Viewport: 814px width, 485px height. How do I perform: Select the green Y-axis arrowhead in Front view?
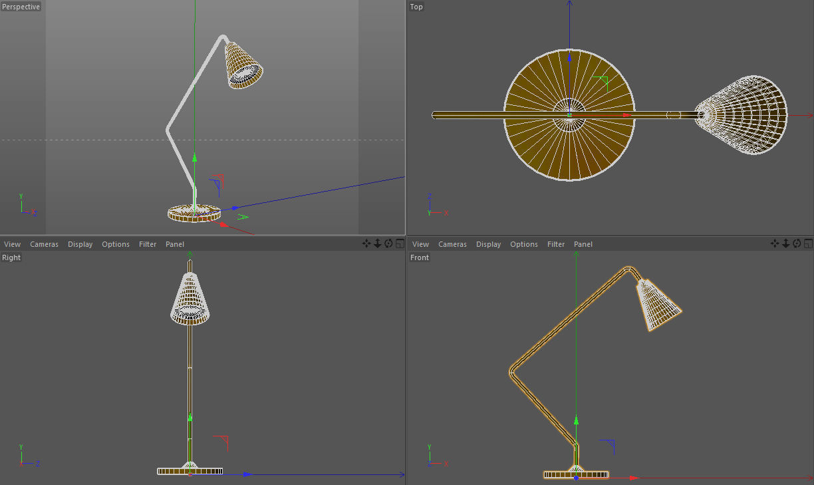(x=576, y=420)
